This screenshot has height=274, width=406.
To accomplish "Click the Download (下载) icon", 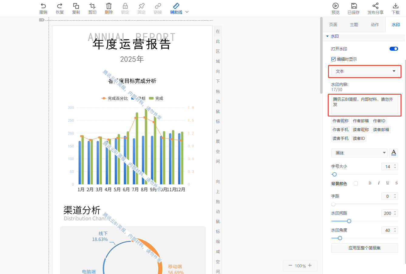I will (395, 6).
